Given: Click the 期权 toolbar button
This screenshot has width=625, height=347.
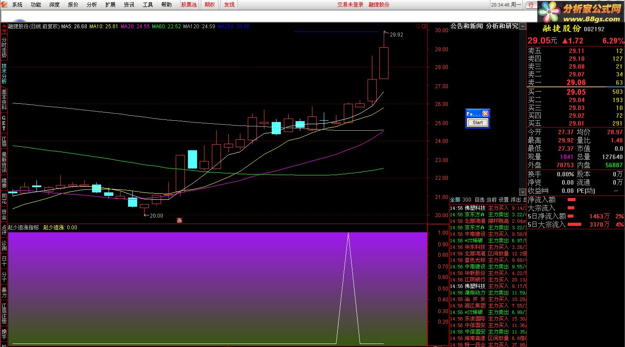Looking at the screenshot, I should click(210, 5).
